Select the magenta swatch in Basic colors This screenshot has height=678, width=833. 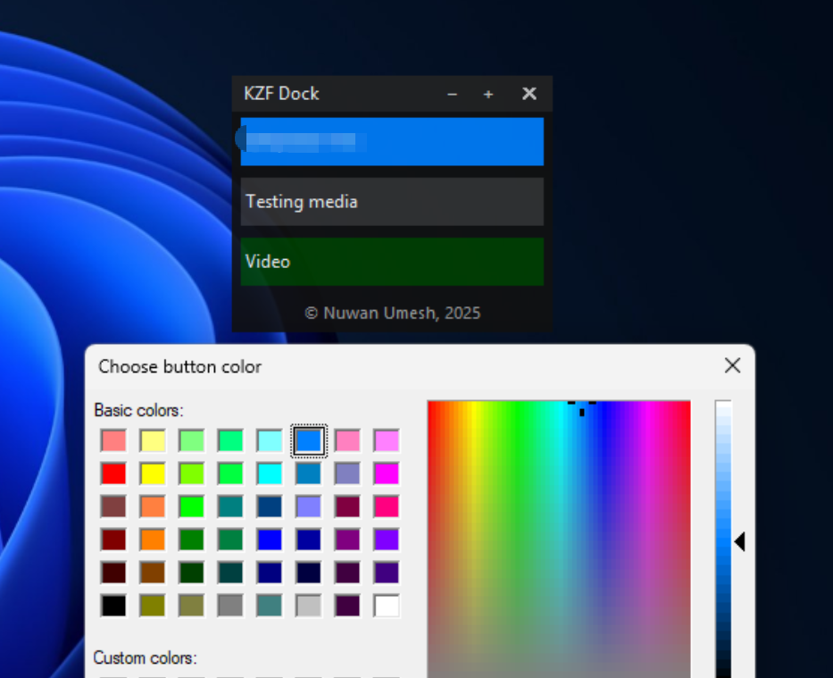pyautogui.click(x=386, y=473)
